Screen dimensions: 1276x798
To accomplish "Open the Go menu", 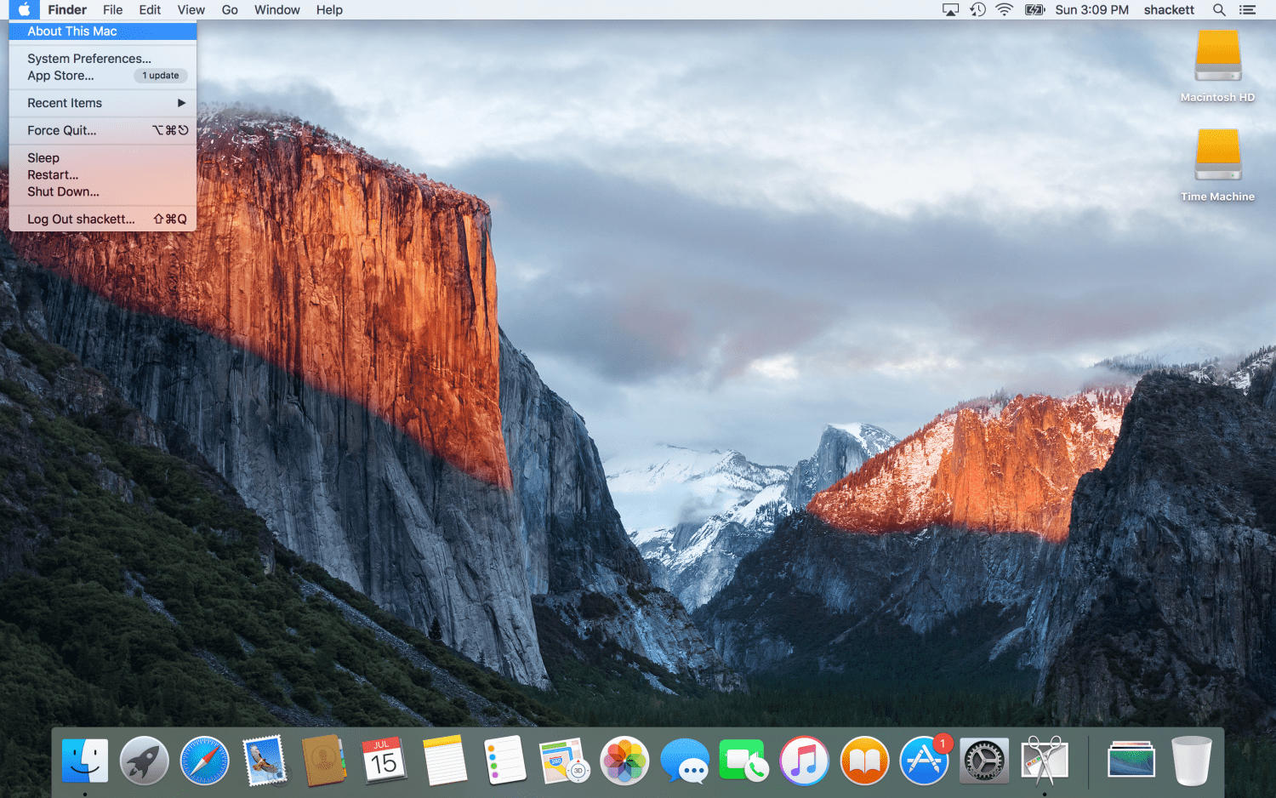I will click(230, 10).
